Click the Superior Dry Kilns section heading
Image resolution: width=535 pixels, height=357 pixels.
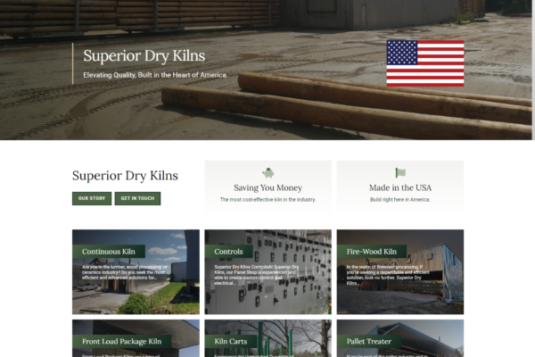point(125,176)
